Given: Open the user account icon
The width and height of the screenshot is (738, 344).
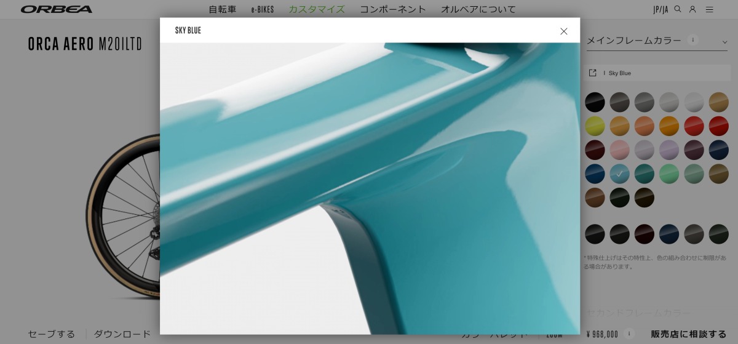Looking at the screenshot, I should tap(692, 9).
